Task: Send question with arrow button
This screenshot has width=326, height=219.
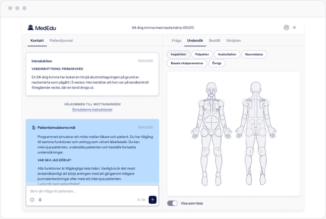Action: click(152, 200)
